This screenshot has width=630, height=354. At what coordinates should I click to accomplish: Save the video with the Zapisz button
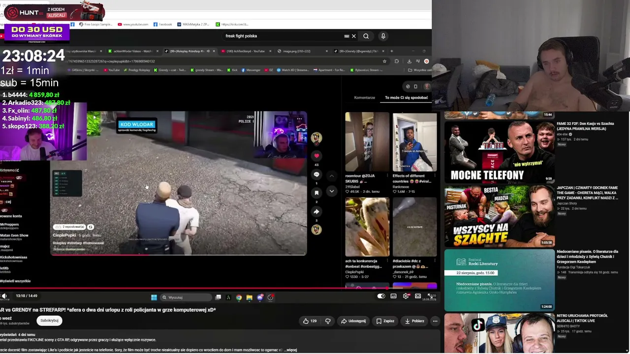click(385, 321)
